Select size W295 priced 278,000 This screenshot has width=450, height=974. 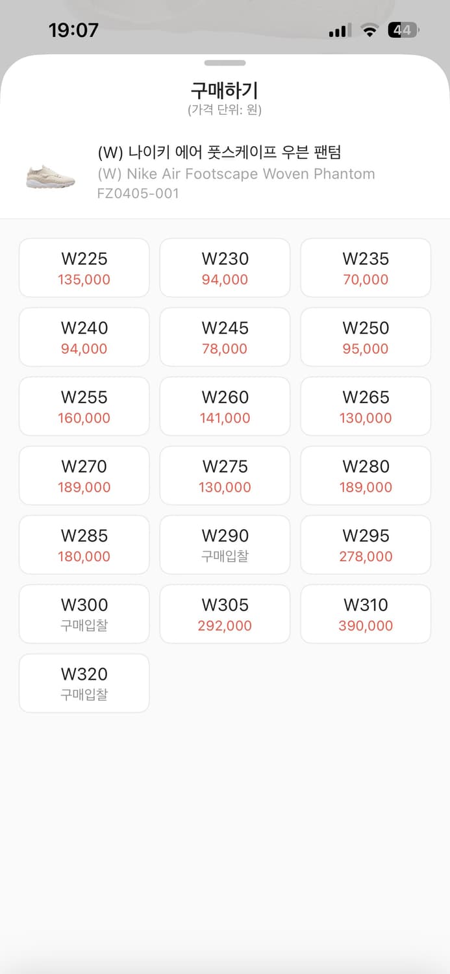[x=365, y=544]
